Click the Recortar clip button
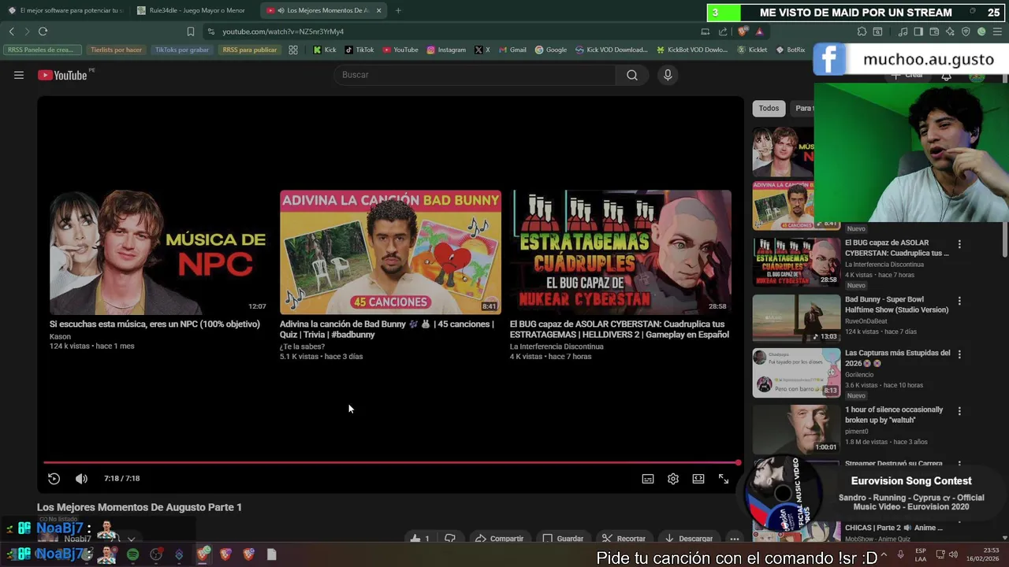This screenshot has width=1009, height=567. click(x=624, y=539)
